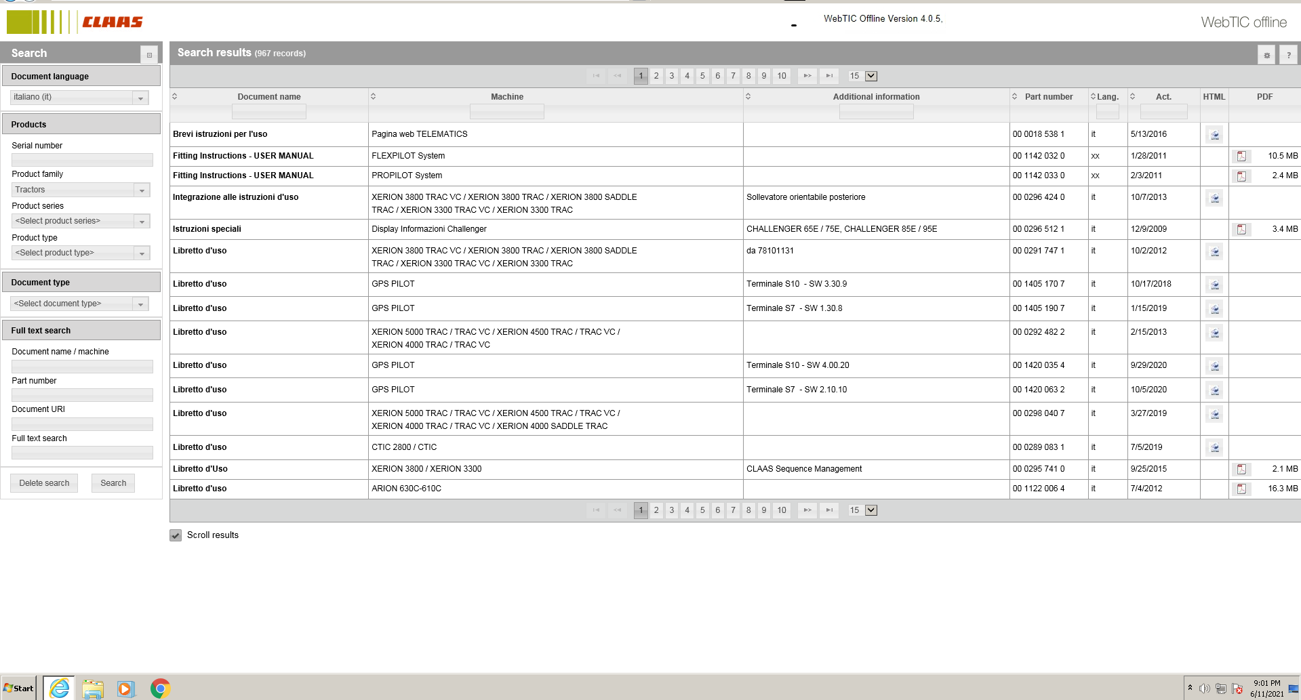Screen dimensions: 1301x700
Task: Open HTML for Terminale S10 SW 4.00.20
Action: tap(1214, 366)
